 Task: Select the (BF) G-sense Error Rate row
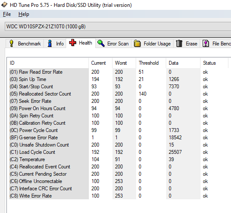[119, 138]
